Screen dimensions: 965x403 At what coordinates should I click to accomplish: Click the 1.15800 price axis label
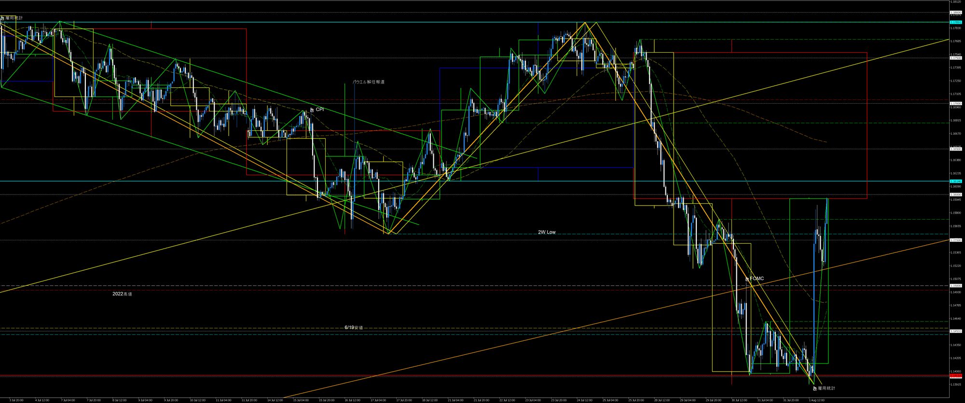pos(956,213)
